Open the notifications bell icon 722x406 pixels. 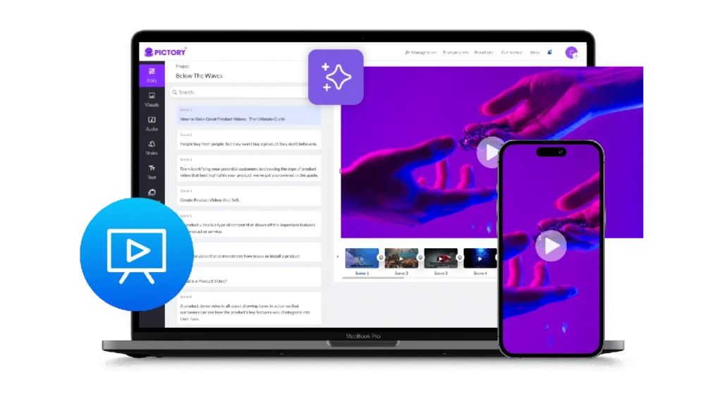pos(549,52)
